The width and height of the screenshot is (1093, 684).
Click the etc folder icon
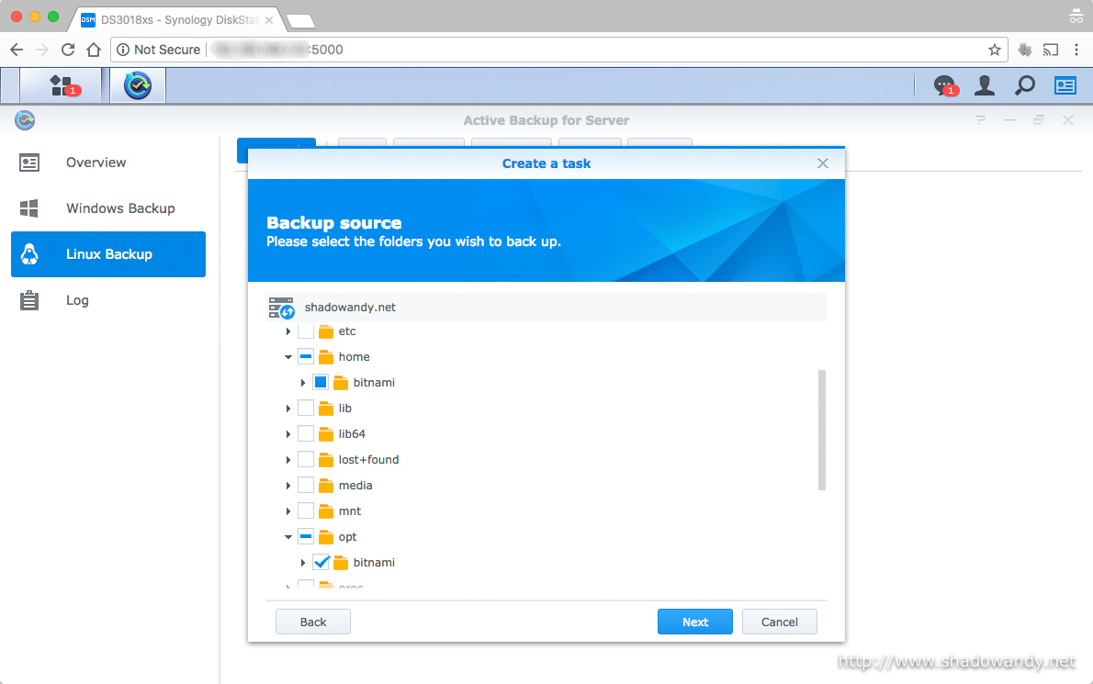pyautogui.click(x=325, y=331)
